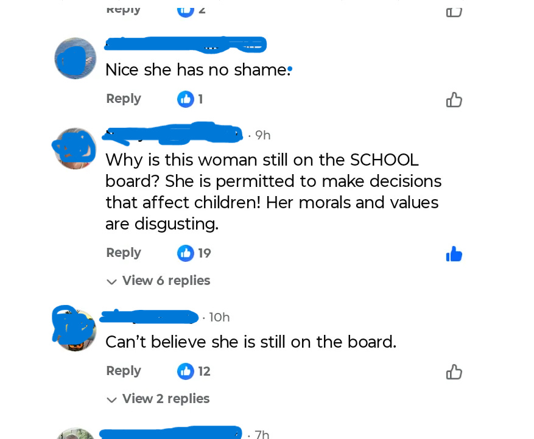
Task: Like the "Can't believe she is still" comment
Action: [454, 371]
